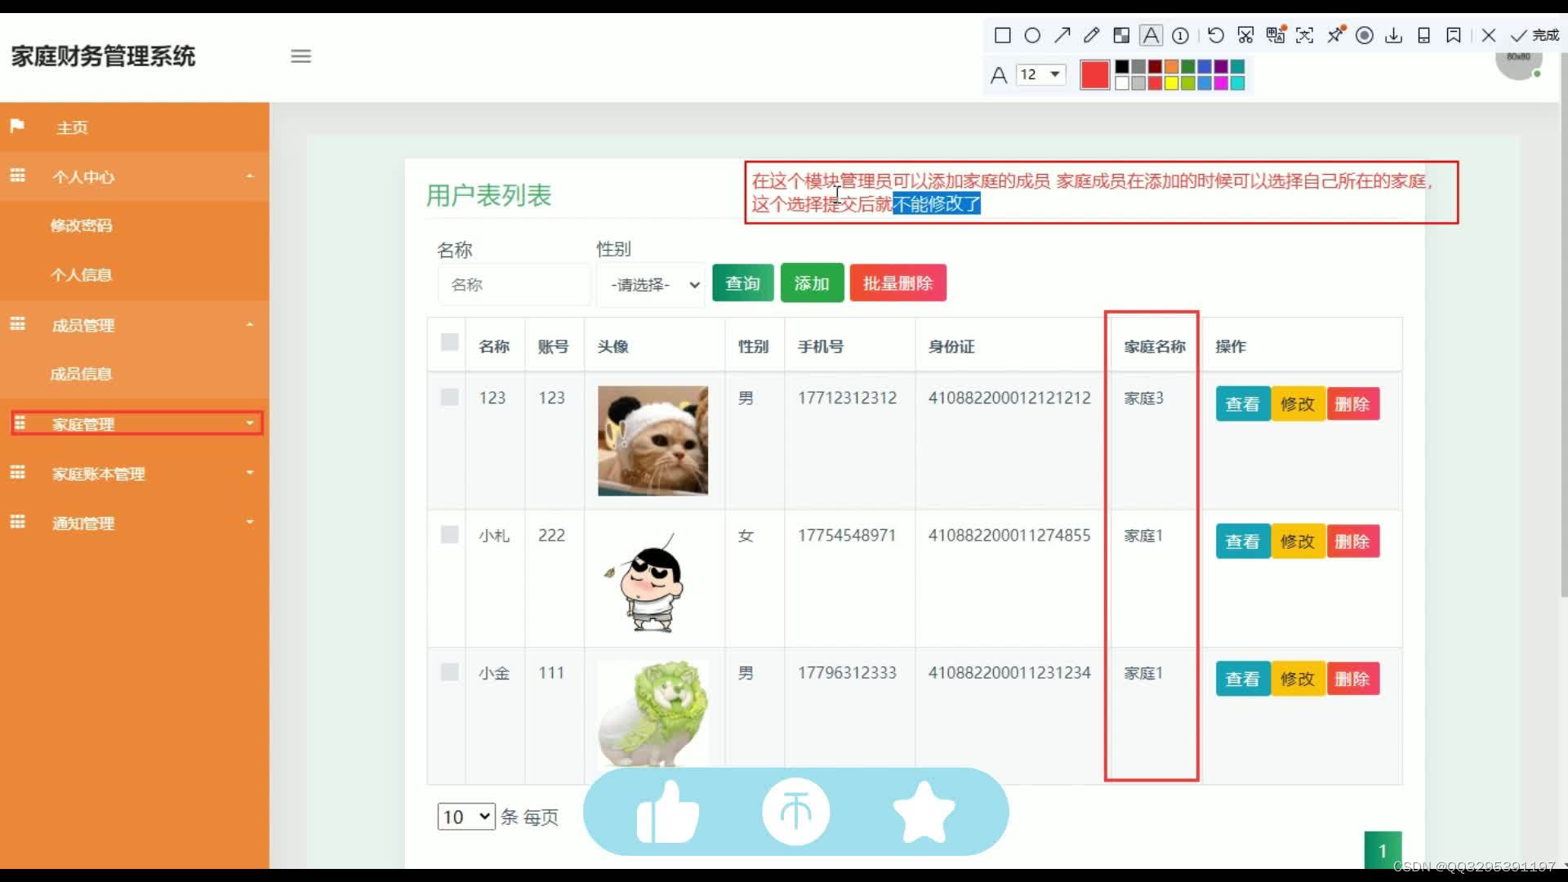Pick the magenta color swatch

(x=1221, y=82)
